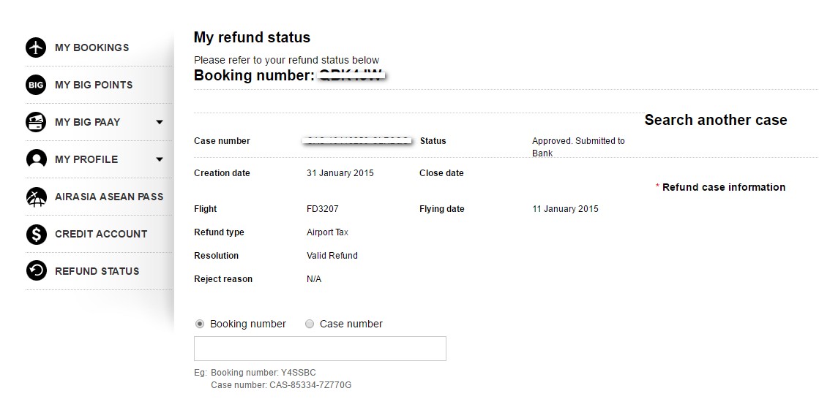The width and height of the screenshot is (819, 399).
Task: Click the booking number search input field
Action: tap(320, 349)
